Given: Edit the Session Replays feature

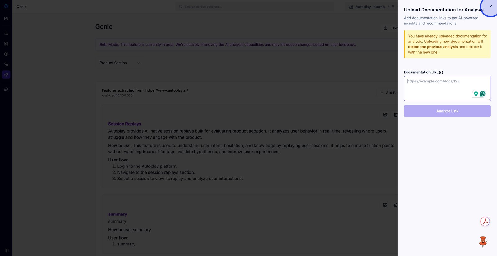Looking at the screenshot, I should click(385, 115).
